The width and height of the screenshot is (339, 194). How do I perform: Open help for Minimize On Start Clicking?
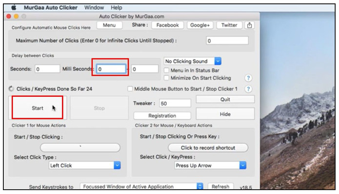point(248,78)
